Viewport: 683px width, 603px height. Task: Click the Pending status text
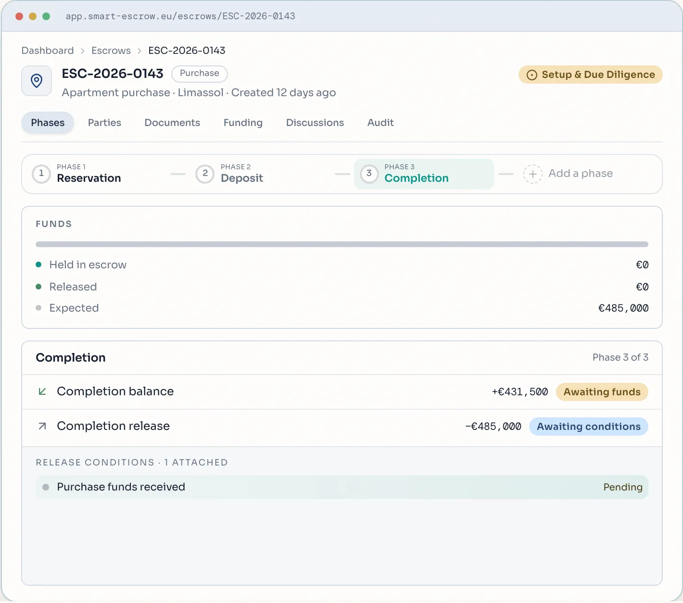pos(623,487)
